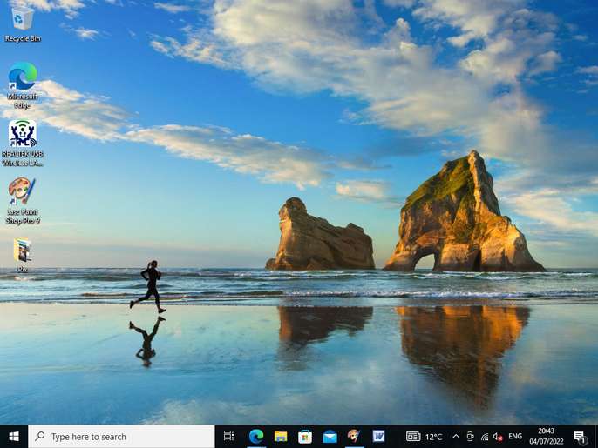Open the muted volume control
The width and height of the screenshot is (598, 448).
click(498, 437)
